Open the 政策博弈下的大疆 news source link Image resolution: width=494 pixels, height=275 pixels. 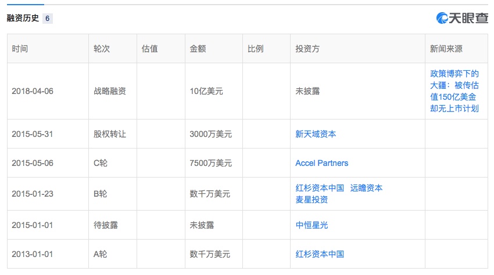pos(454,91)
